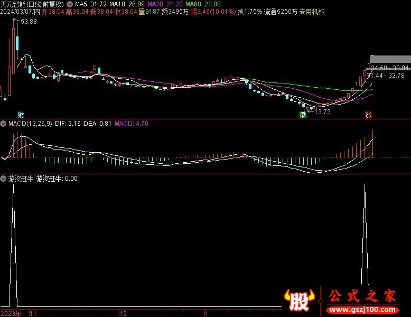The image size is (411, 317).
Task: Click the green 跌 signal marker
Action: [x=303, y=115]
